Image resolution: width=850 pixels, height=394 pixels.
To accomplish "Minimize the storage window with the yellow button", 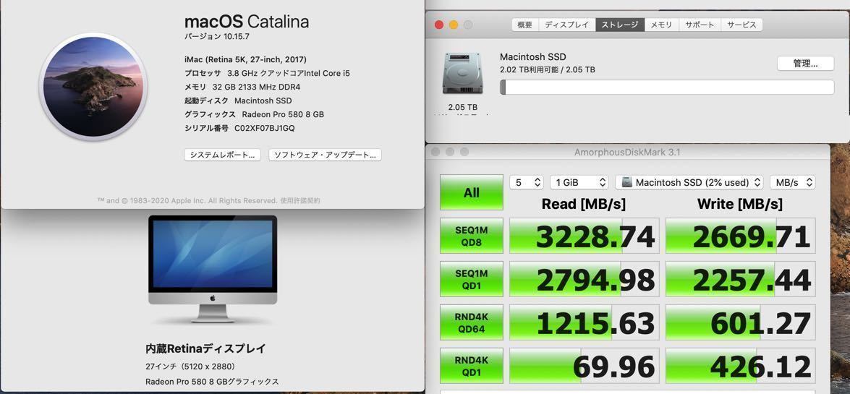I will point(453,25).
